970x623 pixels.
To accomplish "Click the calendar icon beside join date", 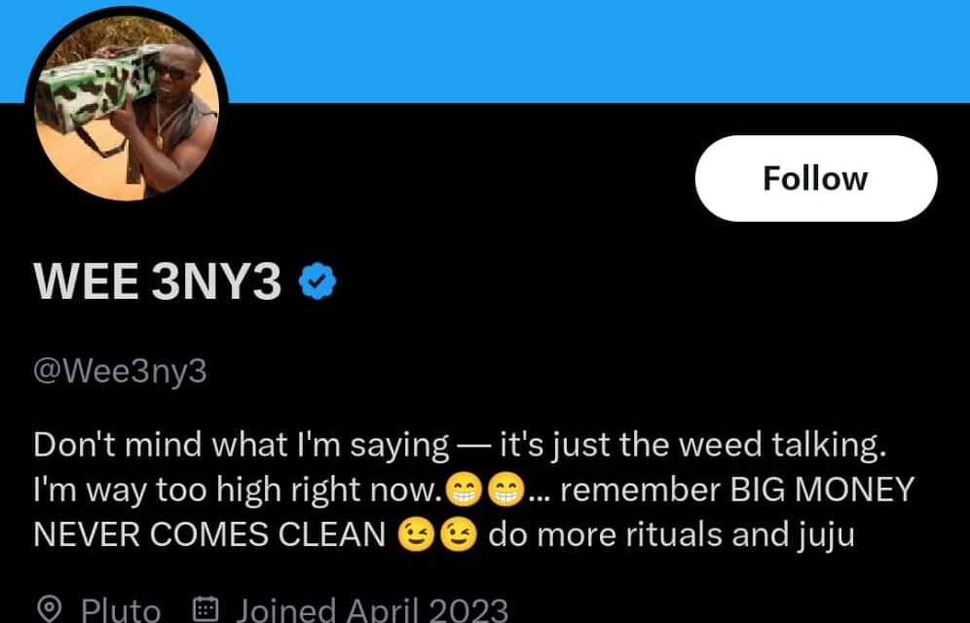I will tap(205, 610).
